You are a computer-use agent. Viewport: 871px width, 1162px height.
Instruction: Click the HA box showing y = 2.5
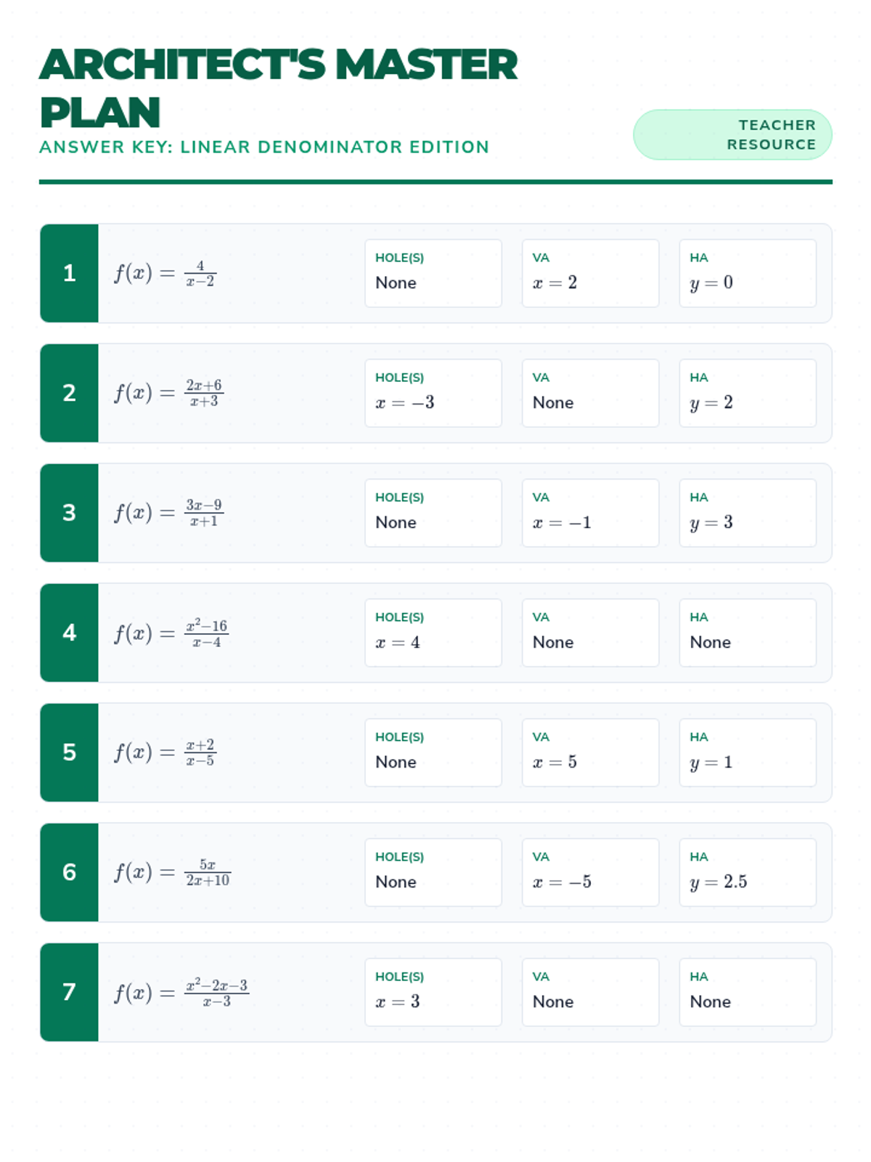747,872
